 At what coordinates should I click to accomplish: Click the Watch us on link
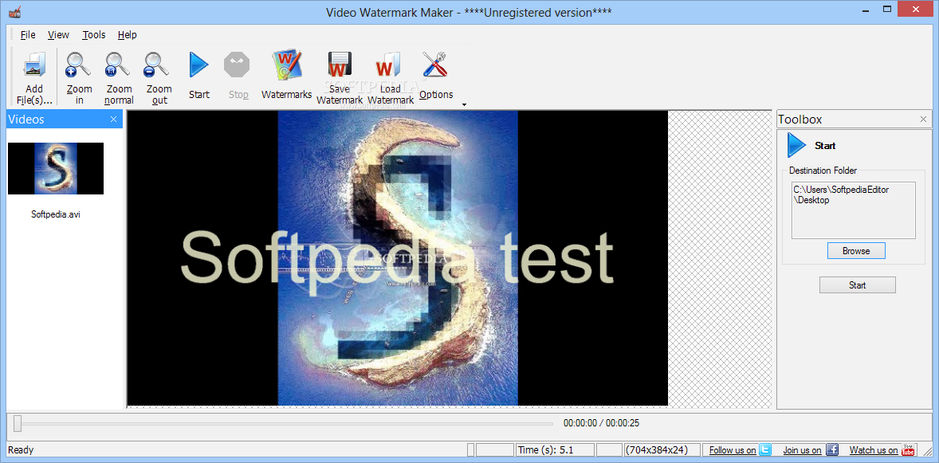(874, 450)
